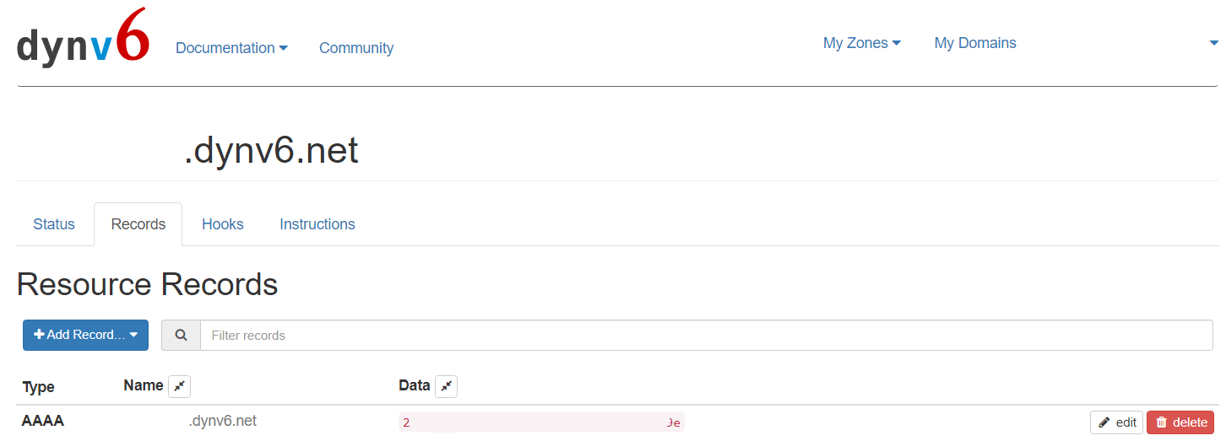The image size is (1226, 441).
Task: Click the magnifier icon beside Filter records
Action: pos(181,335)
